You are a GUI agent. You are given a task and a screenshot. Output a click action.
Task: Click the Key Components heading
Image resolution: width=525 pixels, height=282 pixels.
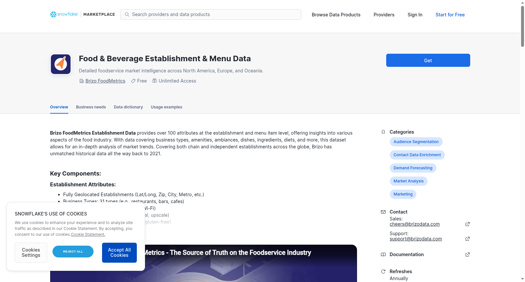(x=75, y=174)
